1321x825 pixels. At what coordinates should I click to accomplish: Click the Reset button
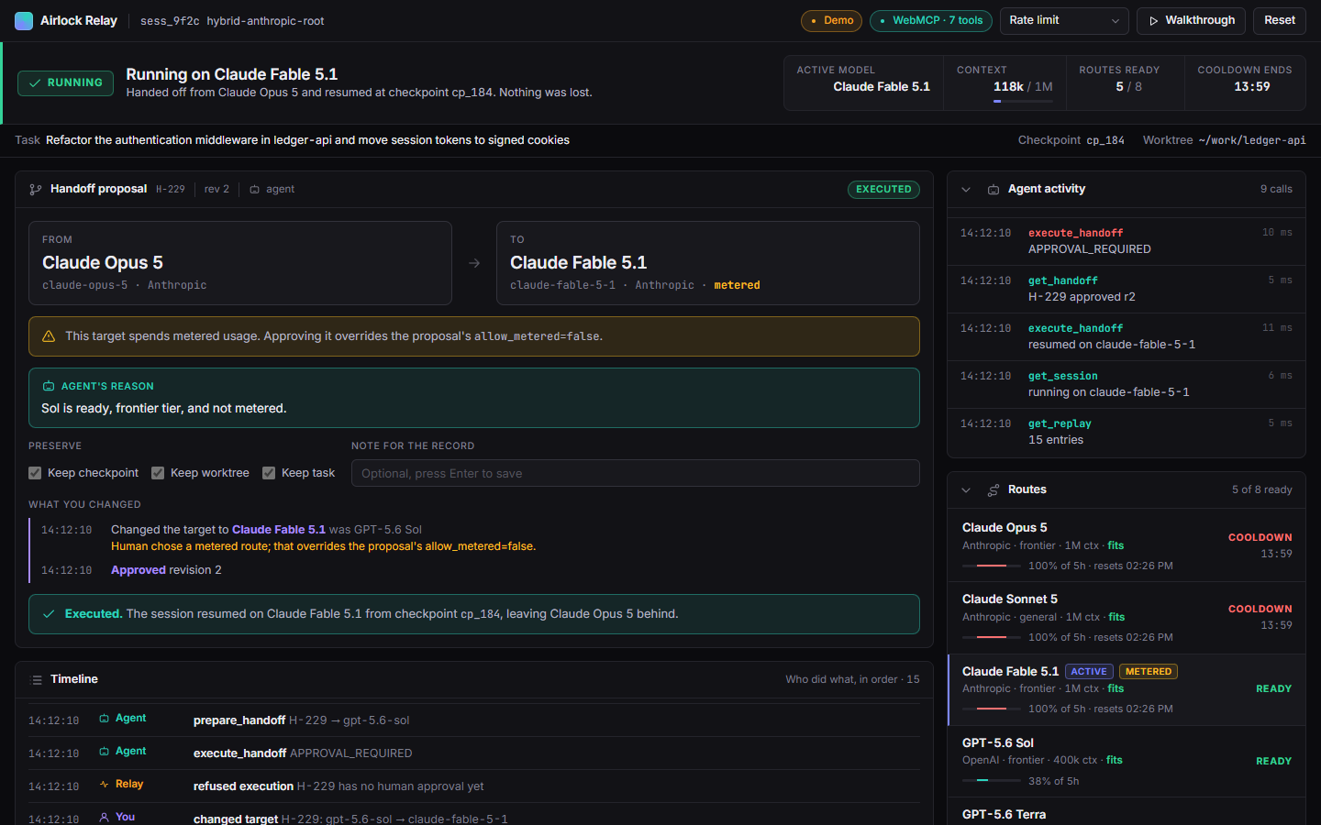coord(1280,20)
